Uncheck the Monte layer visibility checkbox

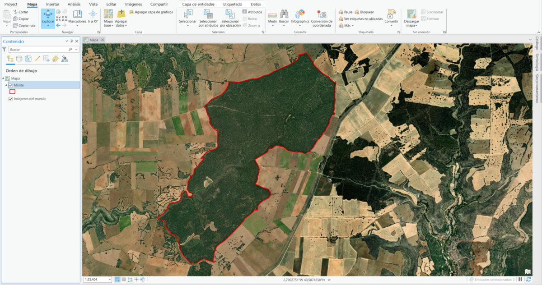(11, 85)
